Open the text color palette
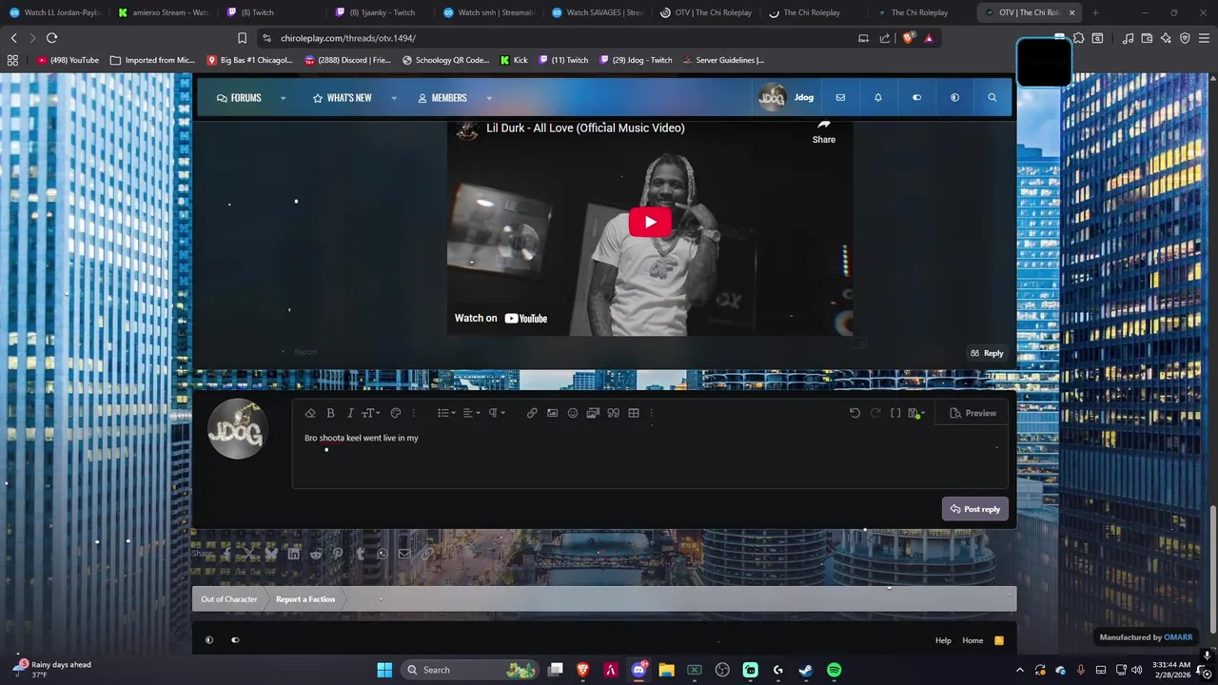1218x685 pixels. coord(396,413)
